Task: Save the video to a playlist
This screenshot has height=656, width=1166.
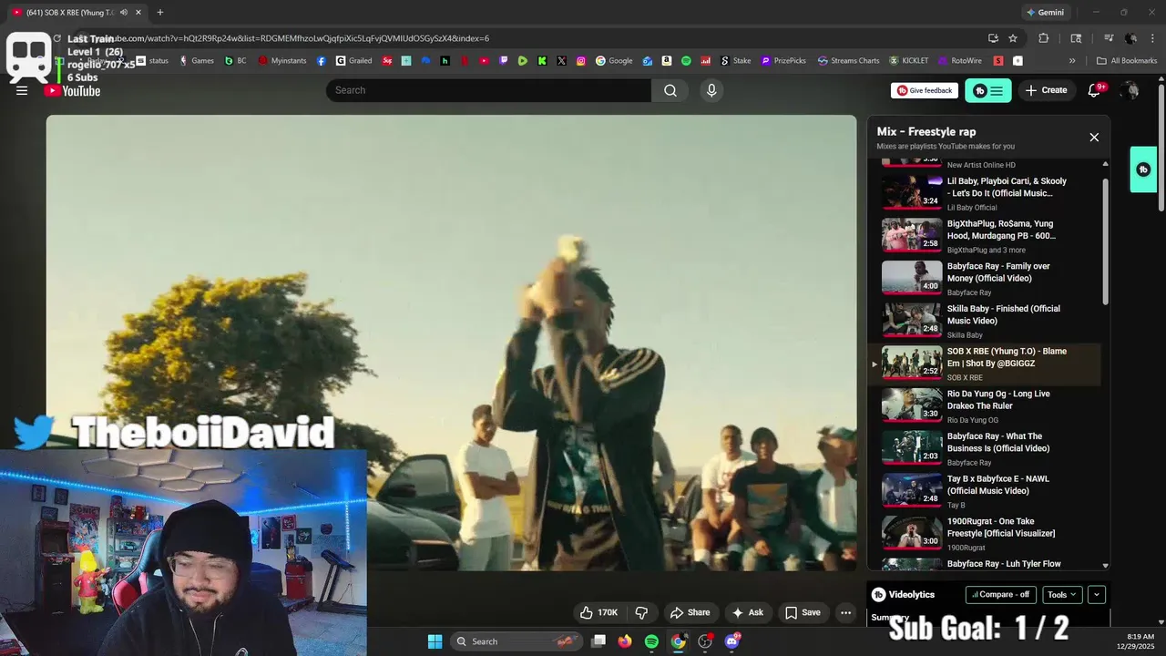Action: pyautogui.click(x=803, y=612)
